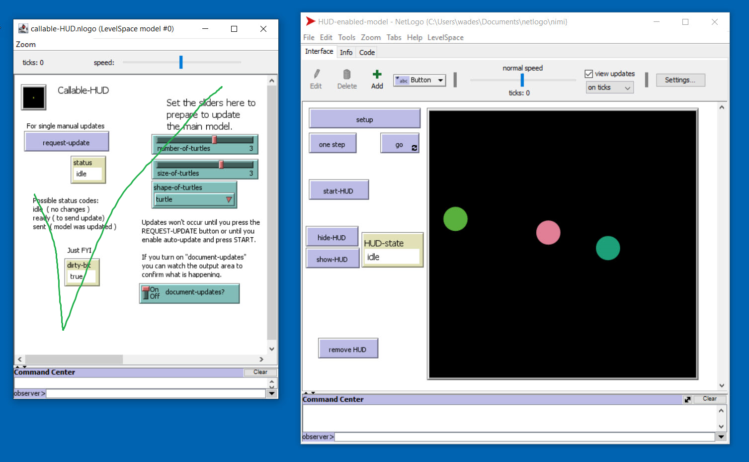Click the start-HUD button
Viewport: 749px width, 462px height.
click(x=338, y=190)
